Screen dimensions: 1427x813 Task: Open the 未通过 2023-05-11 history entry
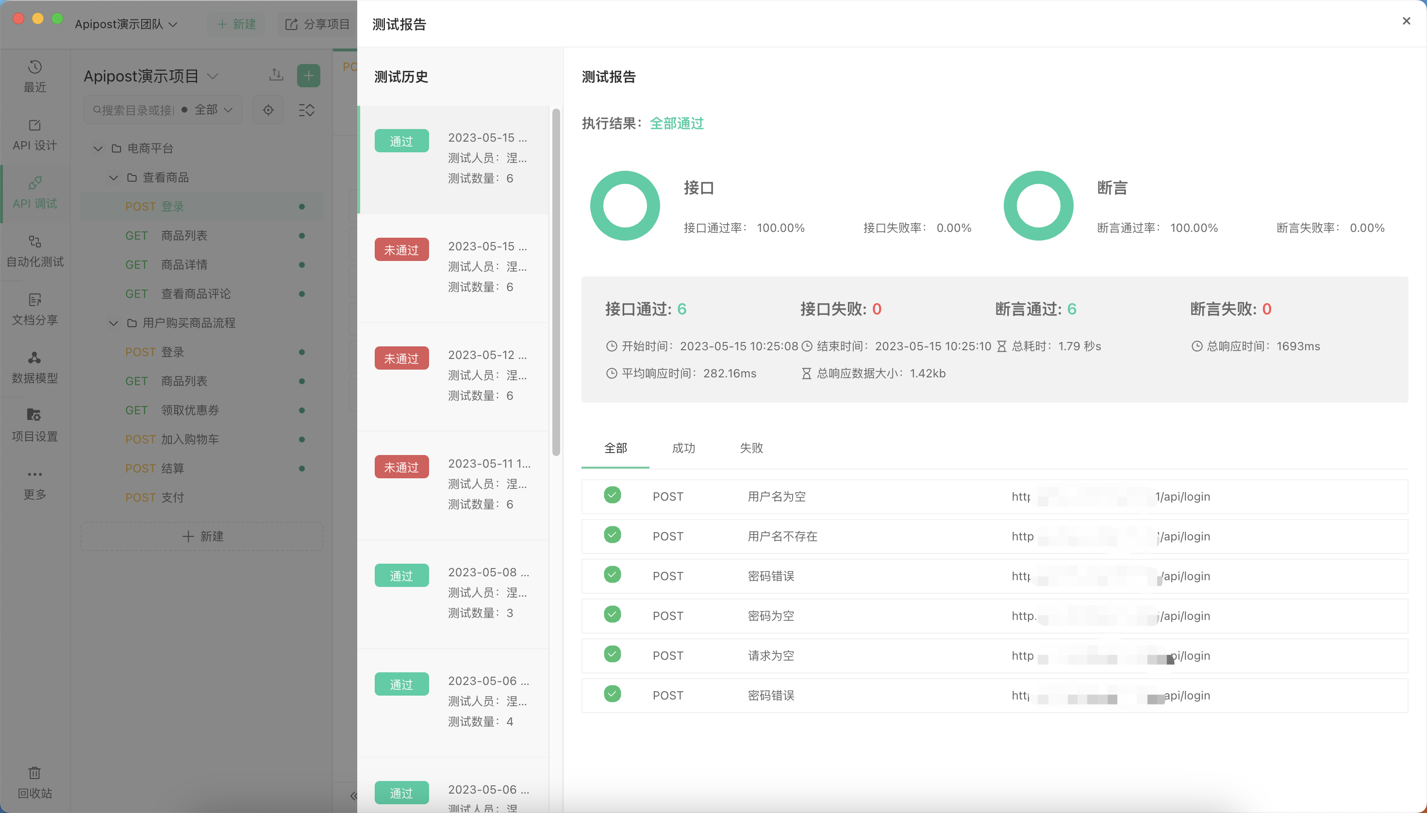pos(454,485)
